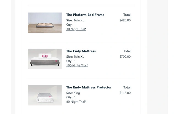This screenshot has width=176, height=114.
Task: Select The Platform Bed Frame title
Action: [85, 15]
